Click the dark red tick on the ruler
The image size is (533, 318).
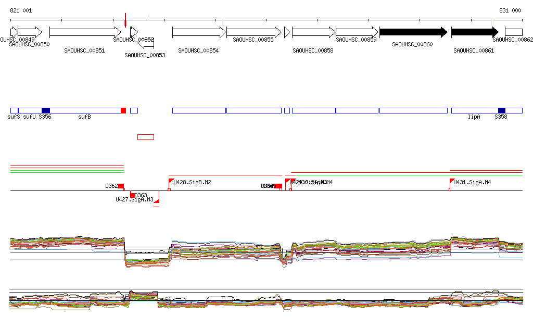[125, 20]
